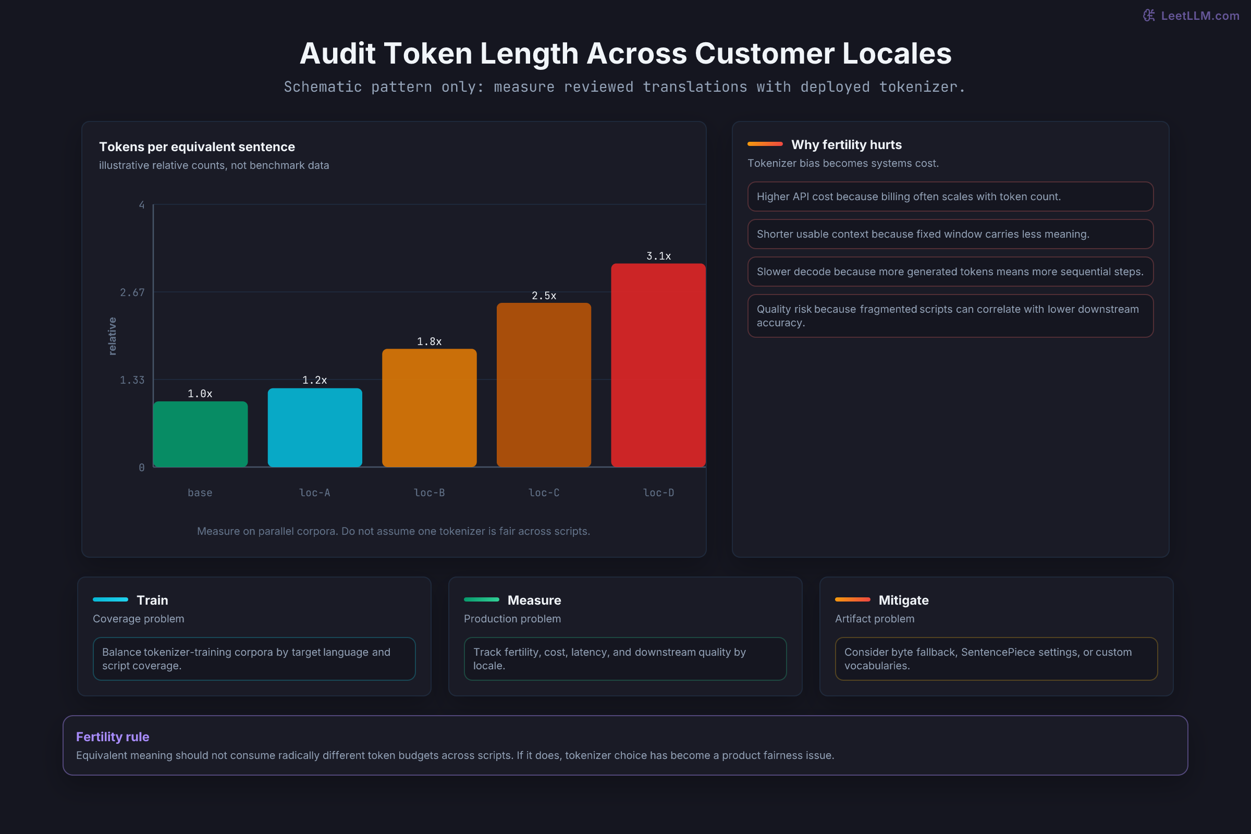The image size is (1251, 834).
Task: Click the loc-D axis label
Action: coord(658,493)
